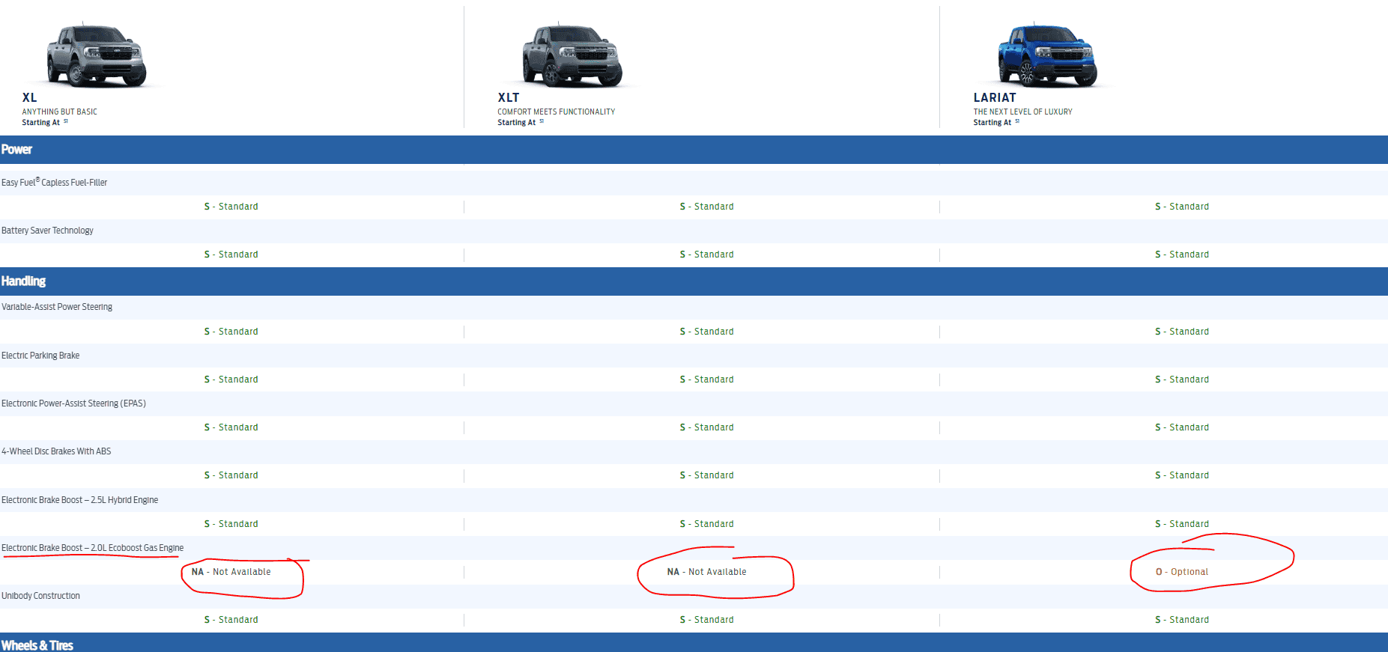The image size is (1388, 652).
Task: Select the XLT trim name
Action: tap(509, 97)
